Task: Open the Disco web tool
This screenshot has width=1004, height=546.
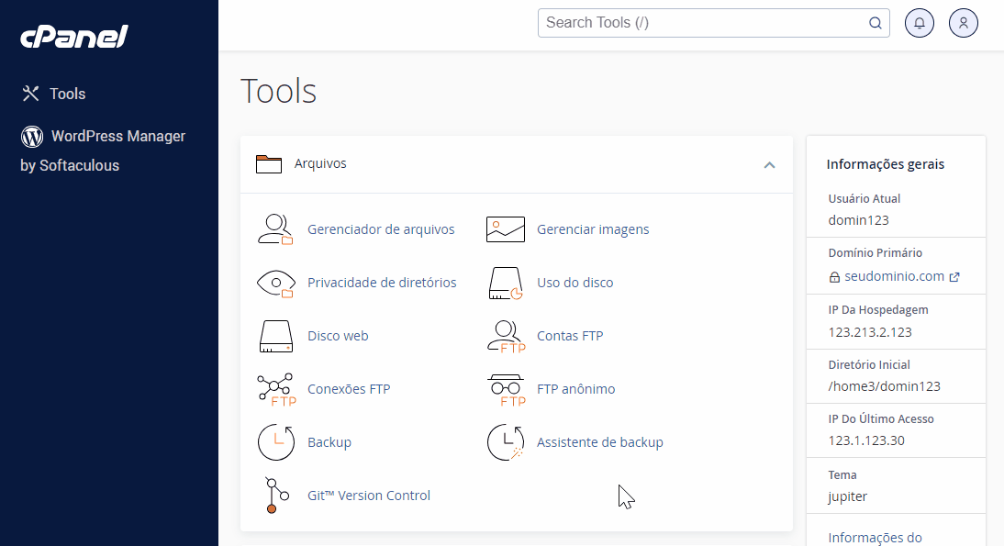Action: coord(338,336)
